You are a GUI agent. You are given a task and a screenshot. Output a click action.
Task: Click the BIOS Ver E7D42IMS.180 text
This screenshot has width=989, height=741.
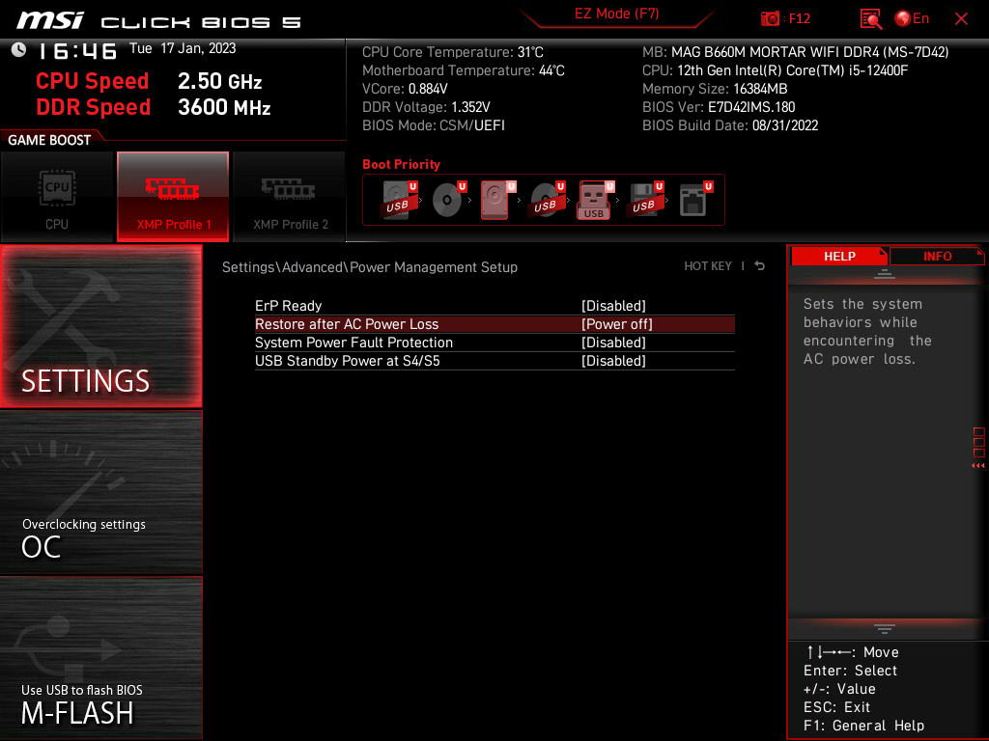pos(719,107)
